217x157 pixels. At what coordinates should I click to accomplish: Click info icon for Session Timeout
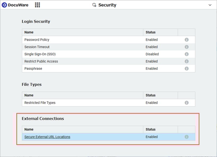pos(186,47)
